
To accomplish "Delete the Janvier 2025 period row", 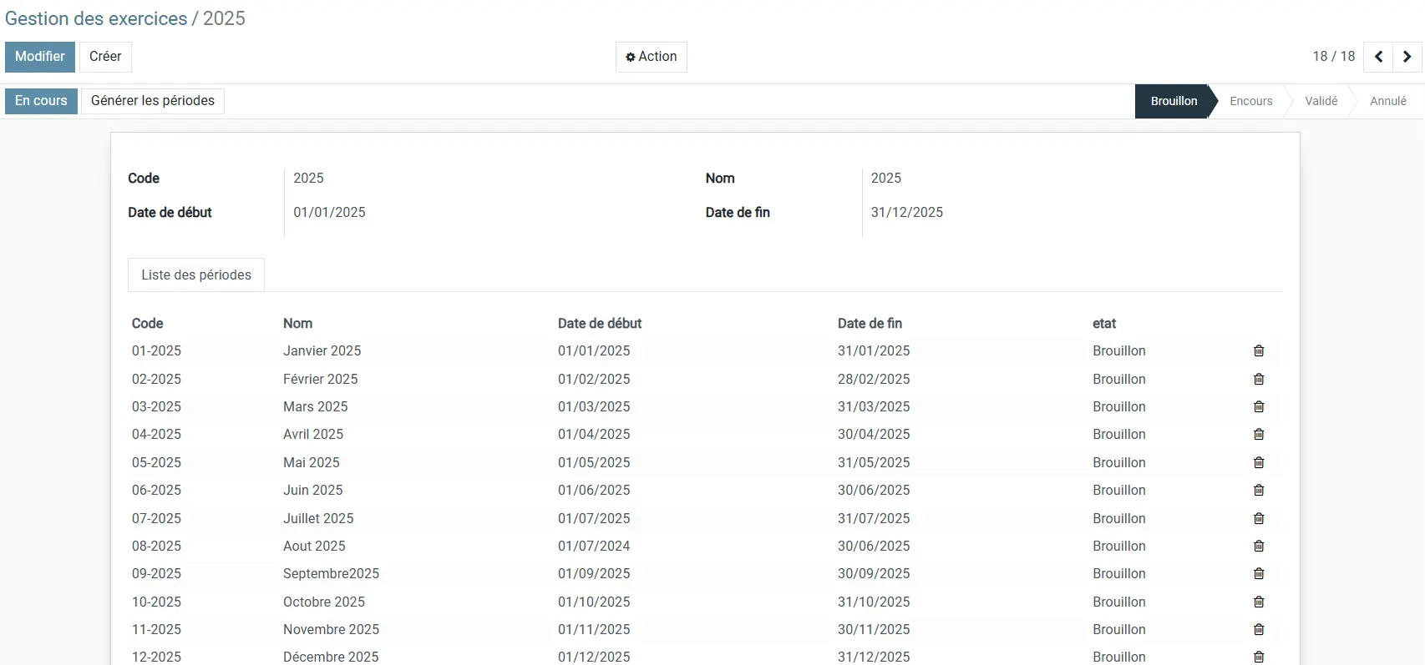I will [1259, 351].
